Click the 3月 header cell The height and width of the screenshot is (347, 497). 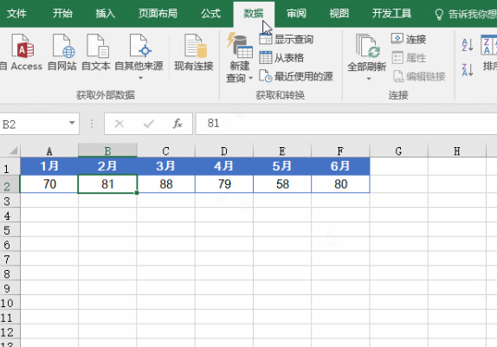tap(165, 166)
